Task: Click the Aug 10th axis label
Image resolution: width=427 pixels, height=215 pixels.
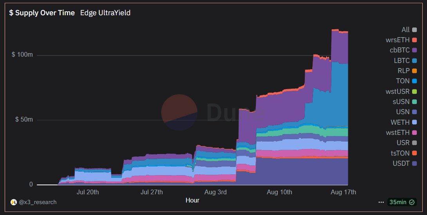Action: tap(279, 192)
